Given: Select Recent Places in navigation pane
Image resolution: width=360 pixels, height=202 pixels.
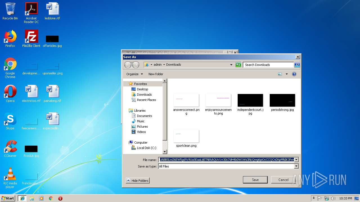Looking at the screenshot, I should (146, 100).
